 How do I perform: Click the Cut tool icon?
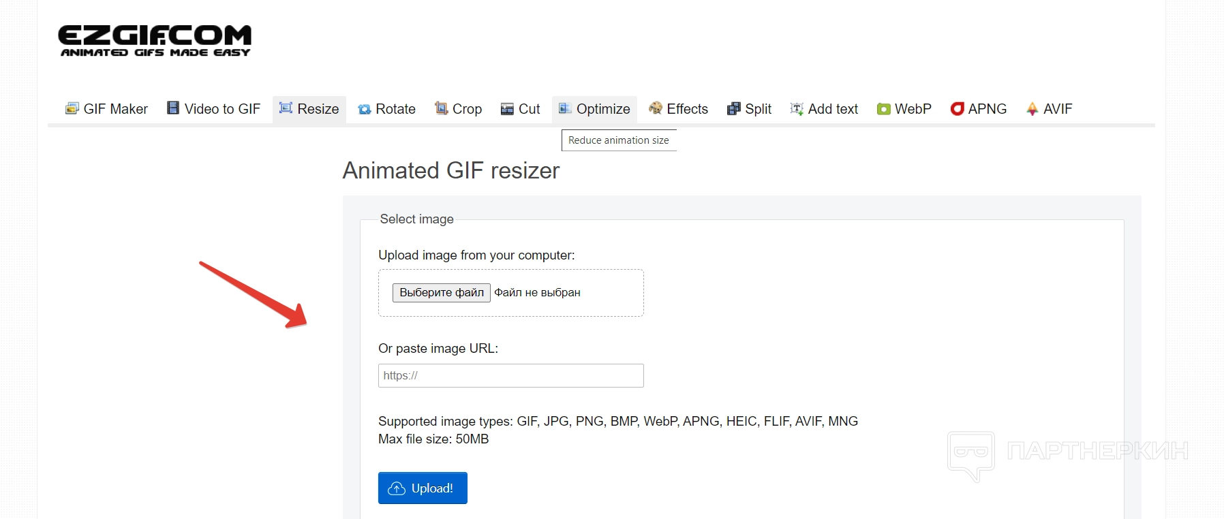click(507, 109)
